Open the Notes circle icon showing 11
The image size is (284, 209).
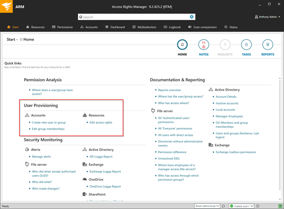click(204, 44)
